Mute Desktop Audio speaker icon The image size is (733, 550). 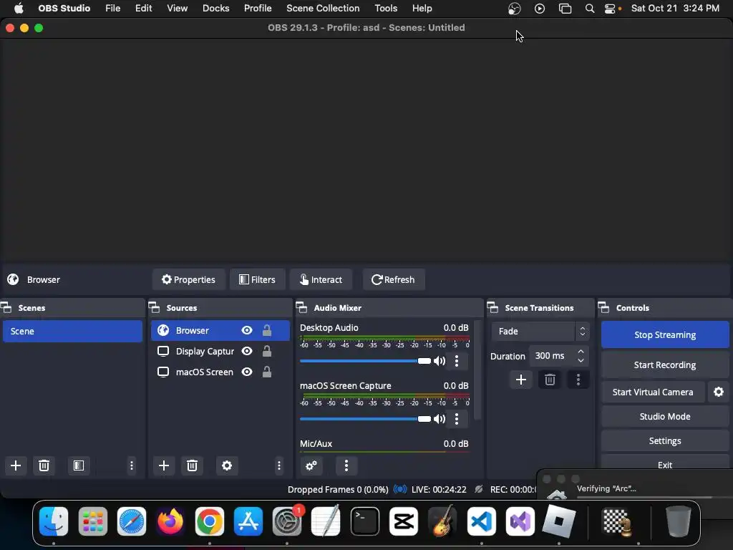click(x=439, y=361)
